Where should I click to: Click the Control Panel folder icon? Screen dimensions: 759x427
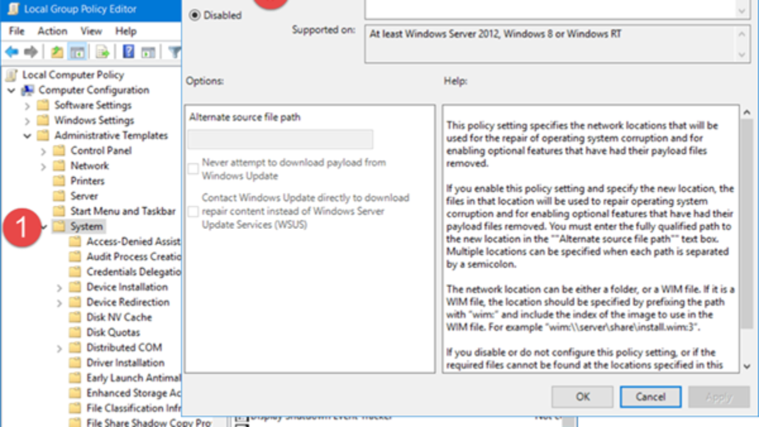pyautogui.click(x=59, y=151)
